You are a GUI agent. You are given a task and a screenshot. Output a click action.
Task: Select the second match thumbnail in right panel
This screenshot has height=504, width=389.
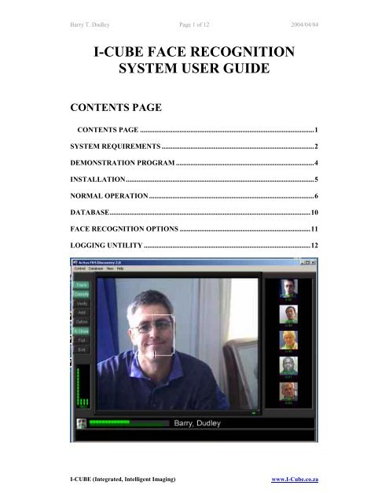click(x=288, y=314)
